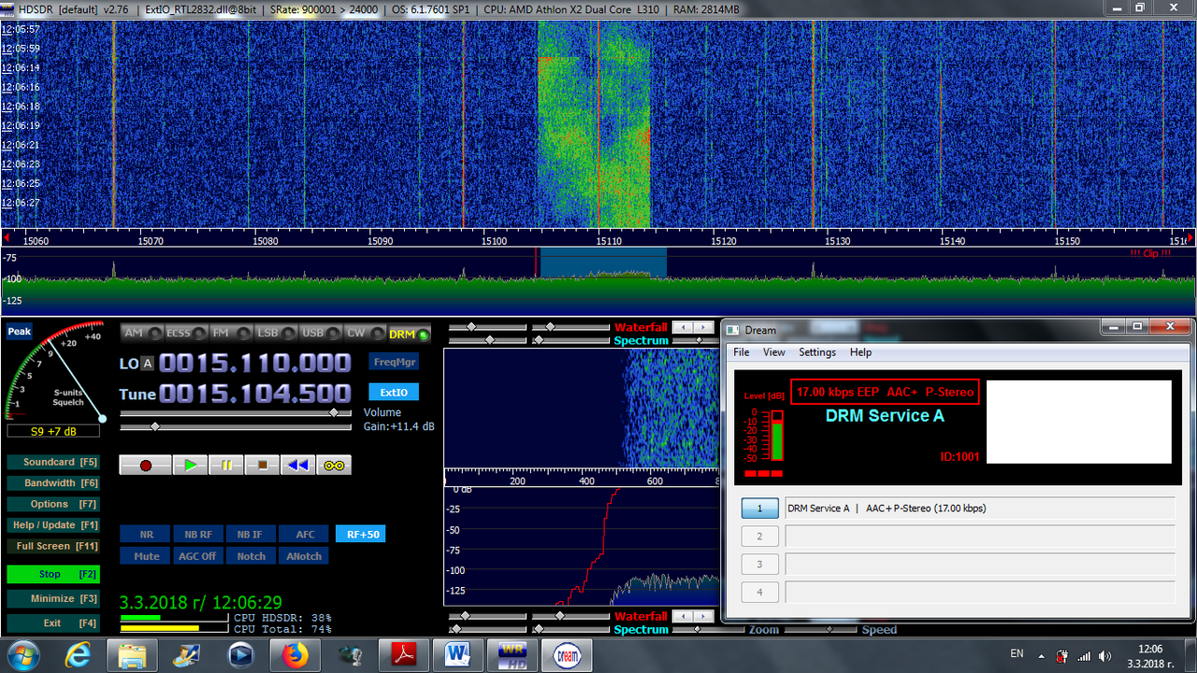The height and width of the screenshot is (673, 1197).
Task: Click right arrow beside upper Waterfall label
Action: pyautogui.click(x=701, y=327)
